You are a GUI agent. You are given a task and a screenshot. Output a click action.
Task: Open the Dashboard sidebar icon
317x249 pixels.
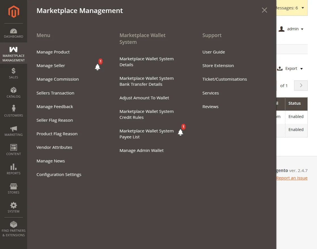pyautogui.click(x=14, y=31)
